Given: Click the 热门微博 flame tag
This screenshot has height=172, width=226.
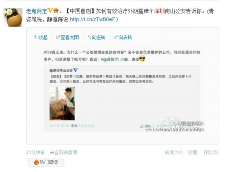Looking at the screenshot, I should [x=46, y=162].
